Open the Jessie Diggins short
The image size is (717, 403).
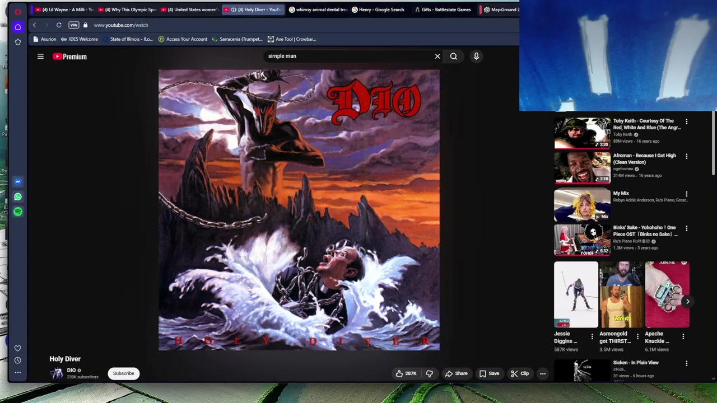coord(576,294)
